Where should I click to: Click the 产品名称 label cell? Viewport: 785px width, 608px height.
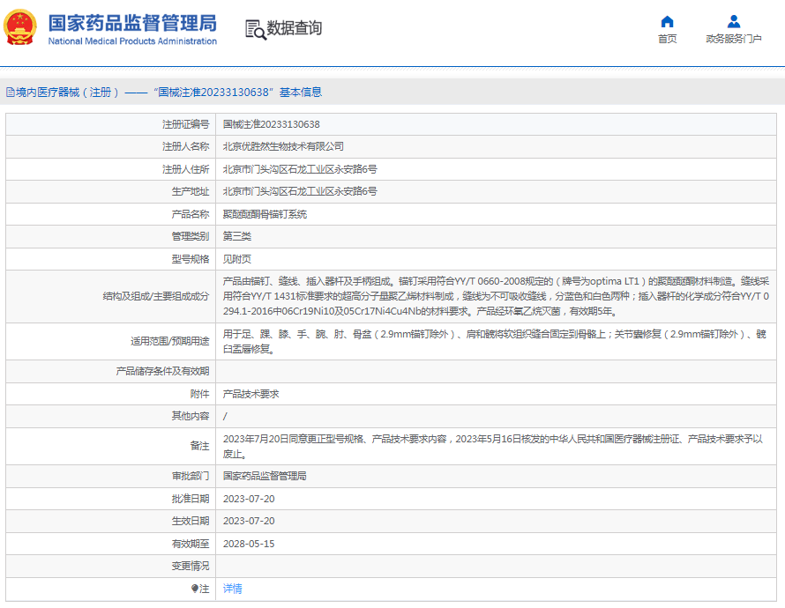click(x=110, y=214)
